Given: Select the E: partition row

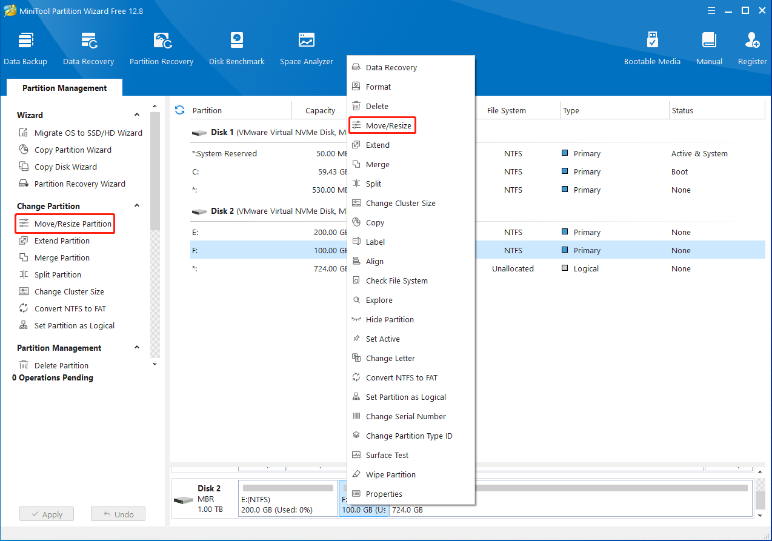Looking at the screenshot, I should [478, 232].
